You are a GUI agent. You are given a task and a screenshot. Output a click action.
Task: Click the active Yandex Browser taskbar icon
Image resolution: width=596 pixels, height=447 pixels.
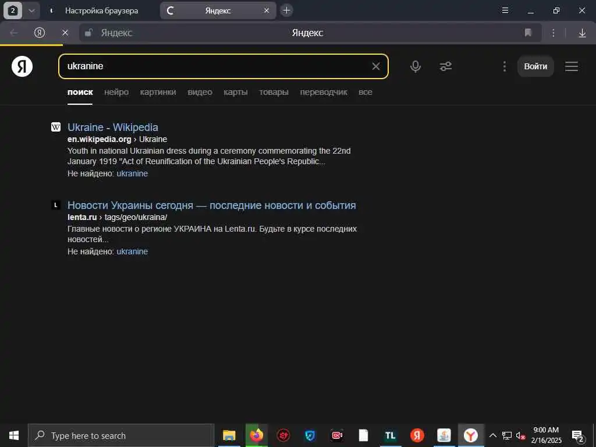point(470,435)
